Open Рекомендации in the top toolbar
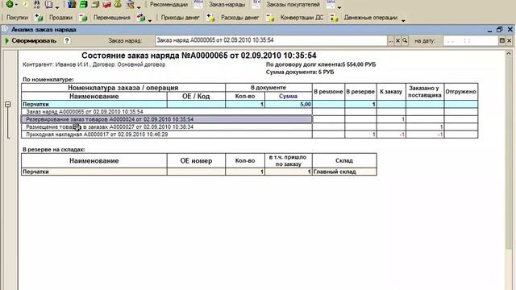This screenshot has height=290, width=516. coord(169,5)
